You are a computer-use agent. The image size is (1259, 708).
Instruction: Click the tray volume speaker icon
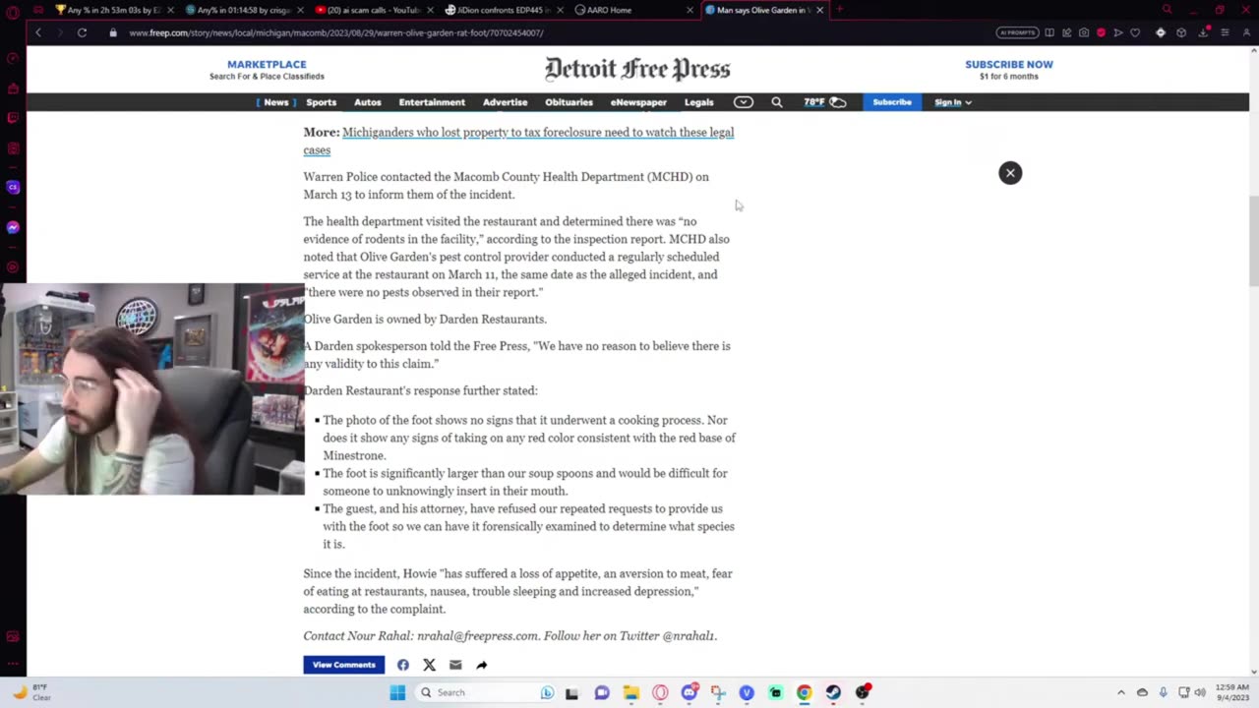[x=1199, y=692]
